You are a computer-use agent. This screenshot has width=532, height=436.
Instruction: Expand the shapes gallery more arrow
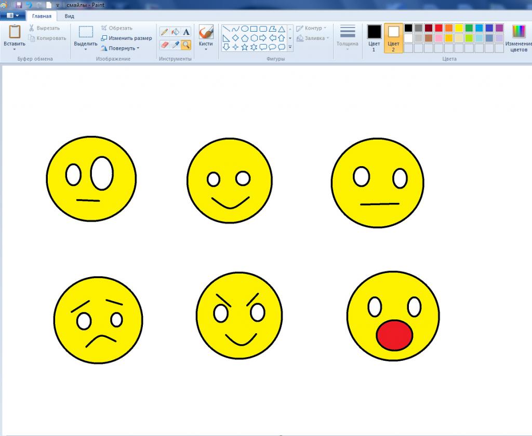290,47
